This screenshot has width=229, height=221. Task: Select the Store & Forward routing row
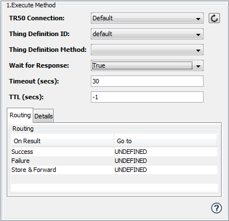[x=114, y=170]
